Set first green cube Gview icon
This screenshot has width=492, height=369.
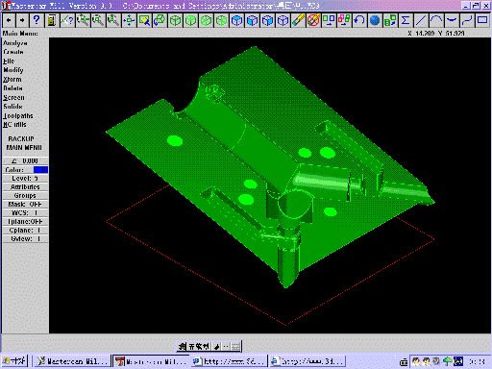(x=175, y=20)
